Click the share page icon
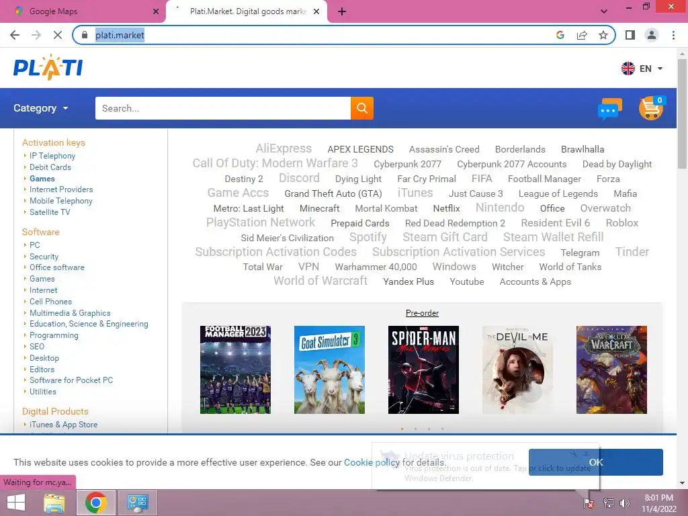Viewport: 688px width, 516px height. coord(582,35)
